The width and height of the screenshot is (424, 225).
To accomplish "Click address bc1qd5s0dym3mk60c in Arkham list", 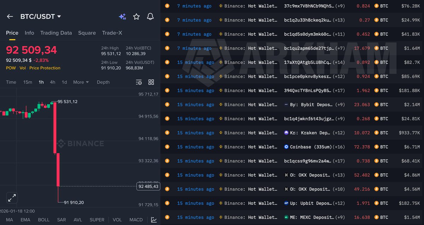I will coord(307,34).
